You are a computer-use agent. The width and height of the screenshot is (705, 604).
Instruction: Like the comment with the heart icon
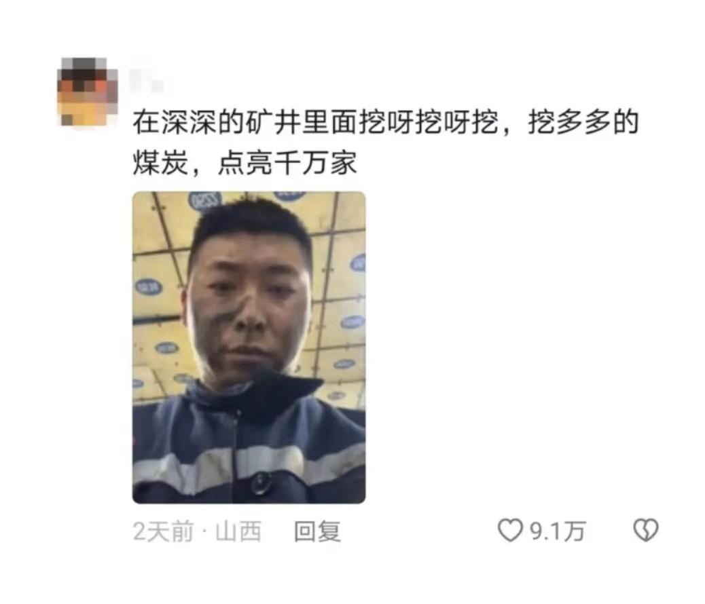point(510,530)
